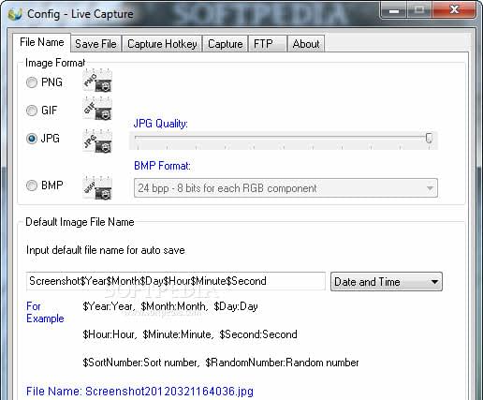Screen dimensions: 483x400
Task: Click the JPG Quality slider handle
Action: [429, 138]
